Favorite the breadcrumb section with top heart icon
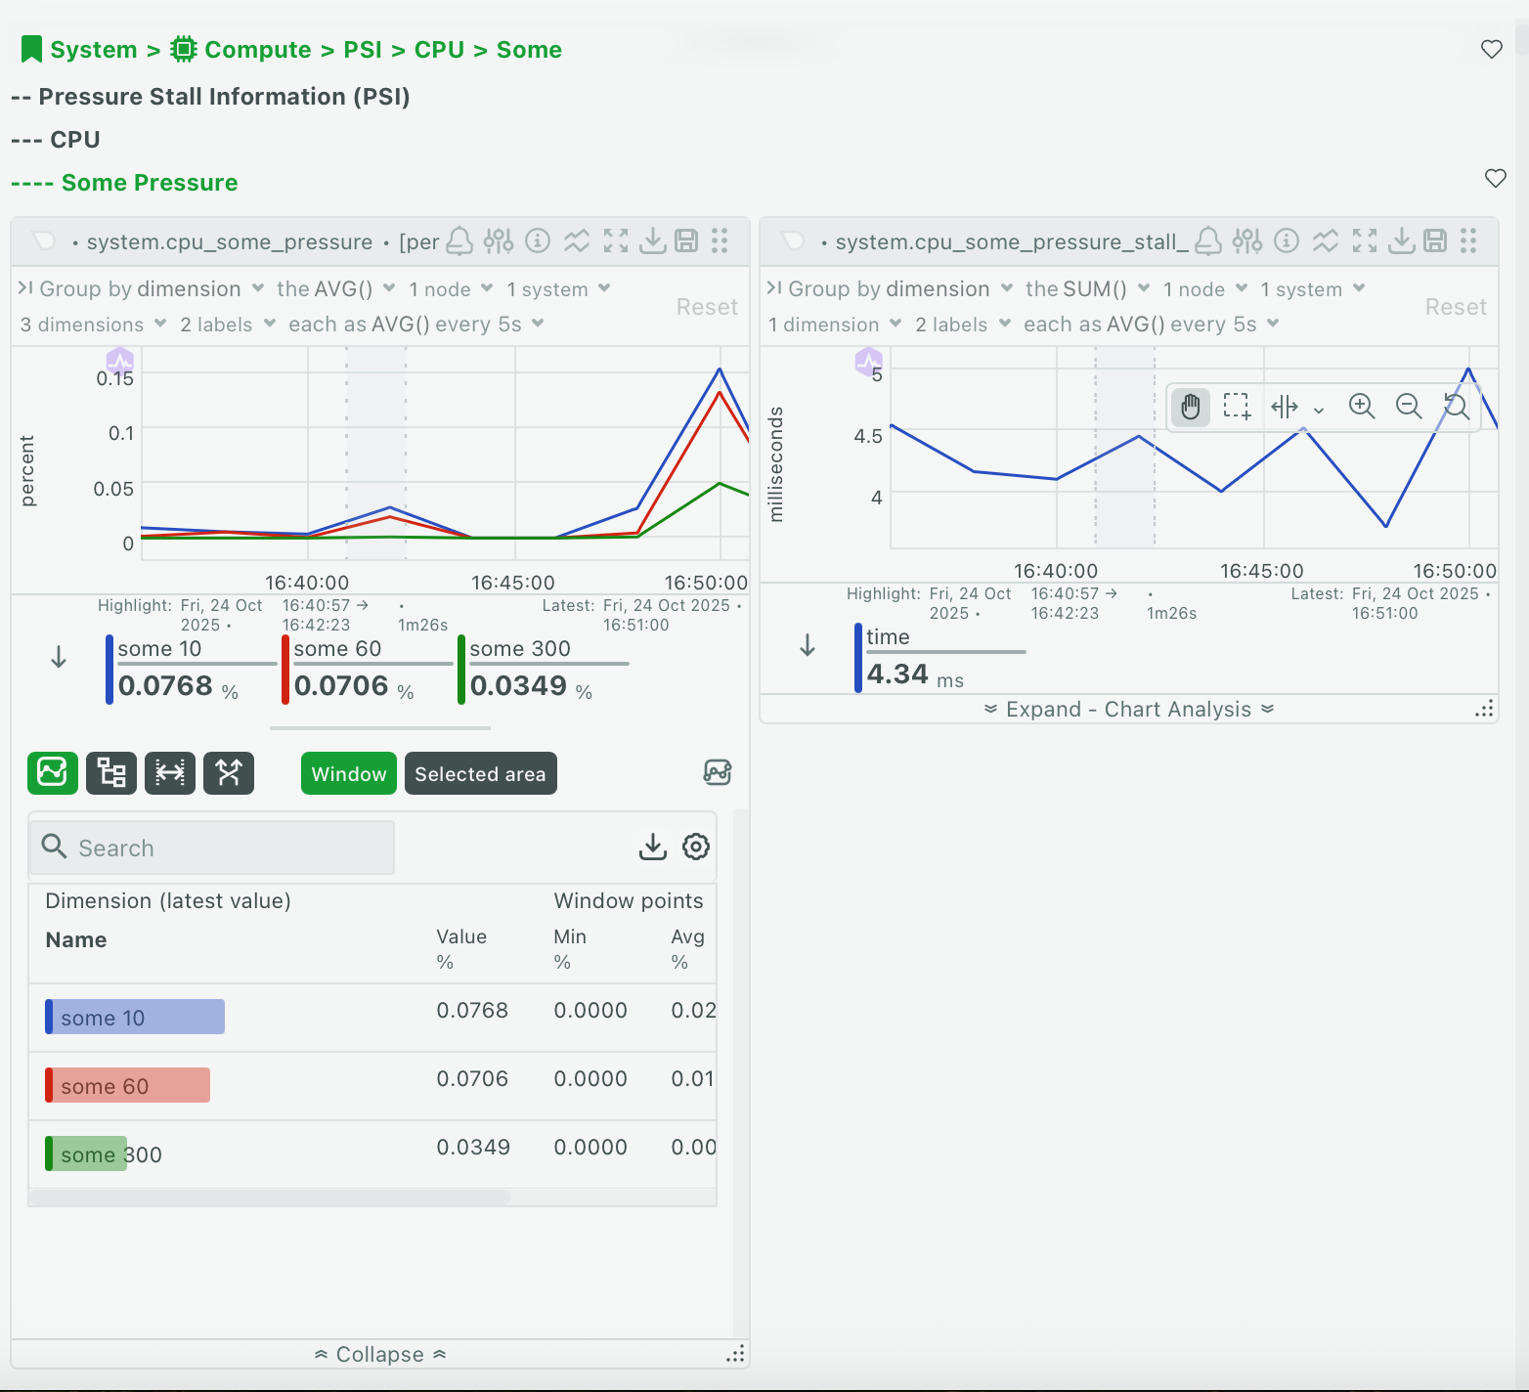This screenshot has height=1392, width=1529. pyautogui.click(x=1492, y=49)
